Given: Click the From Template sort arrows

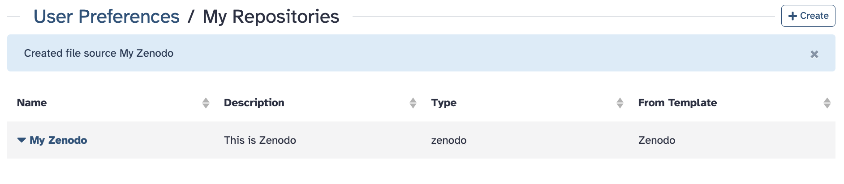Looking at the screenshot, I should tap(827, 103).
